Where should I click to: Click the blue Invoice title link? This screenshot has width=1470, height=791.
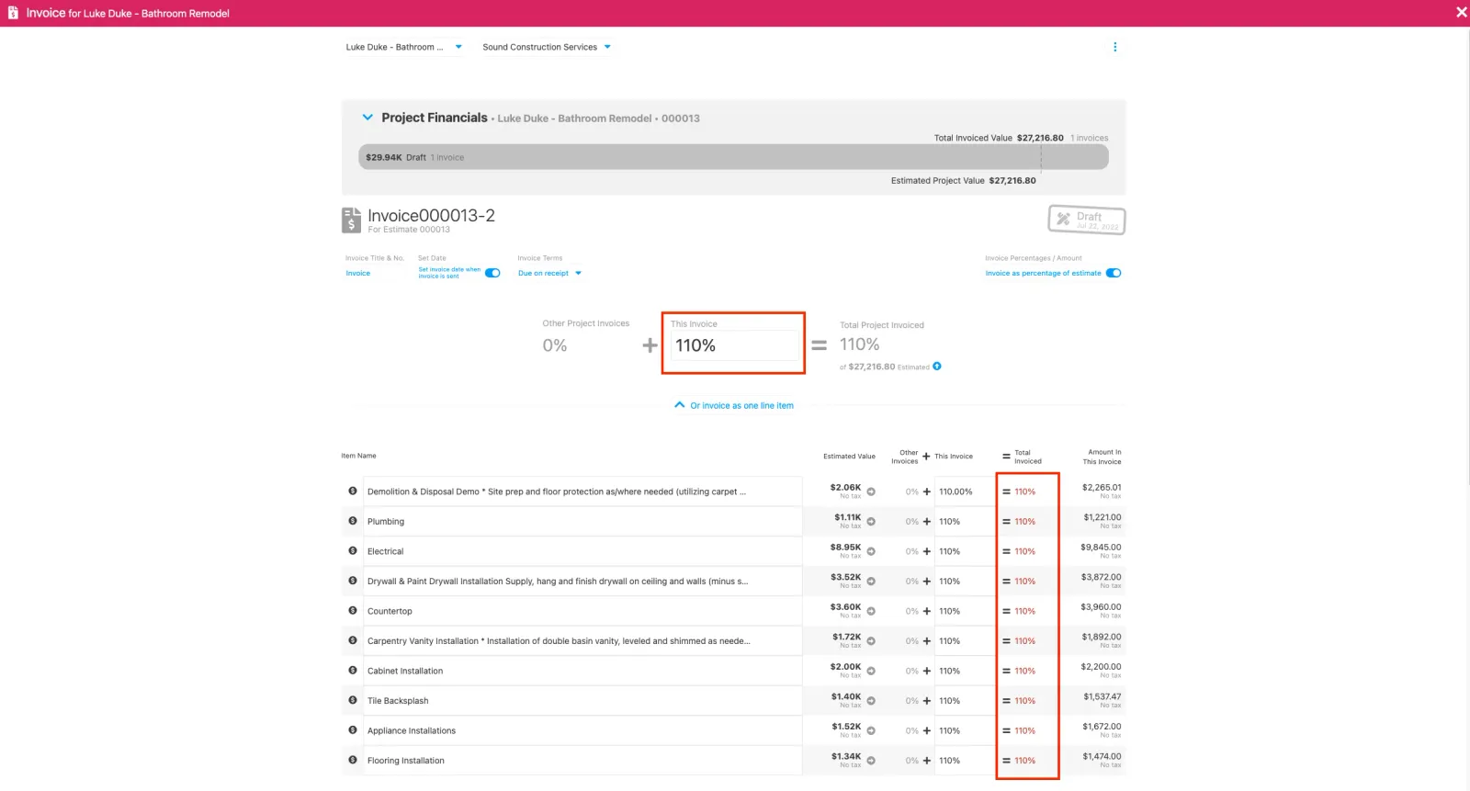click(x=357, y=274)
